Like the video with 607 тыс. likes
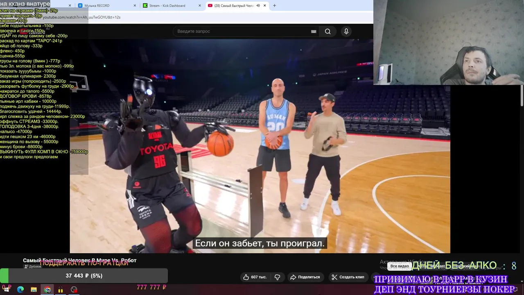This screenshot has height=295, width=524. [255, 277]
